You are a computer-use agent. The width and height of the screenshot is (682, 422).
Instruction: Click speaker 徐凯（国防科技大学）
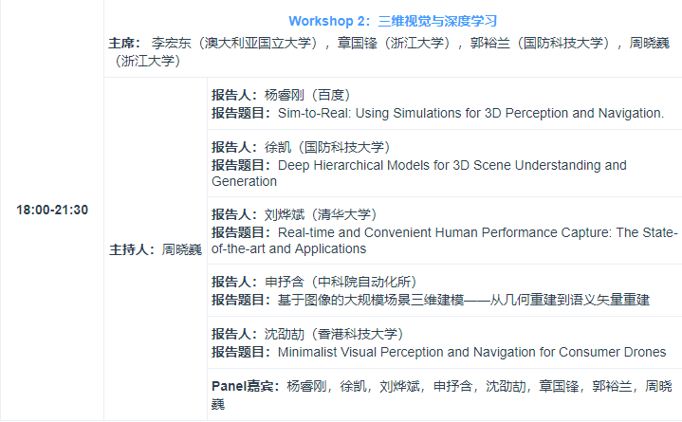pyautogui.click(x=301, y=147)
